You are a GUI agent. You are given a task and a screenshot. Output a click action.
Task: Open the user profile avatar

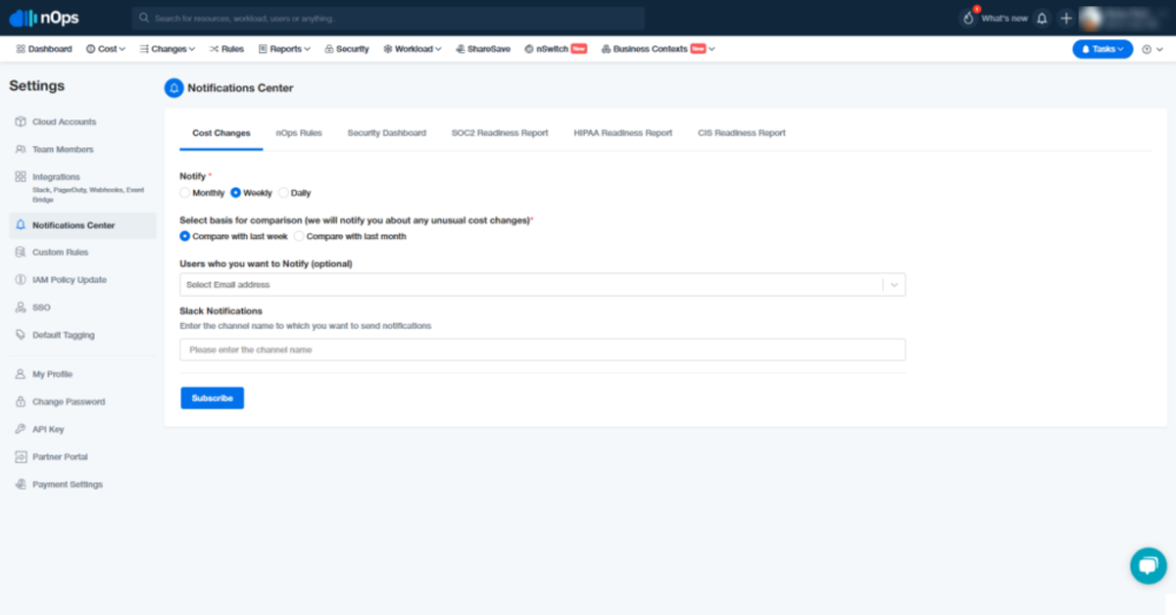(1093, 18)
